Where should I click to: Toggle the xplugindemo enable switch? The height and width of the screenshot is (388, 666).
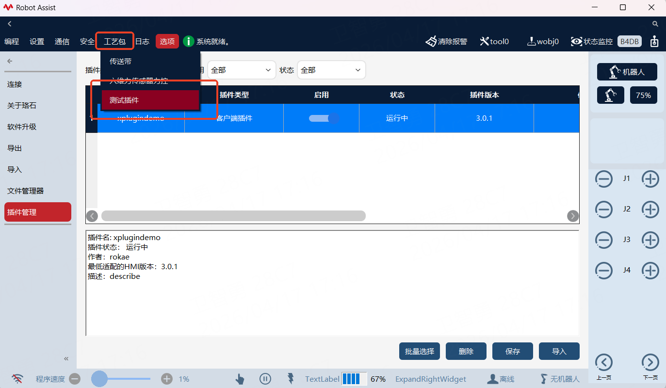click(x=324, y=118)
